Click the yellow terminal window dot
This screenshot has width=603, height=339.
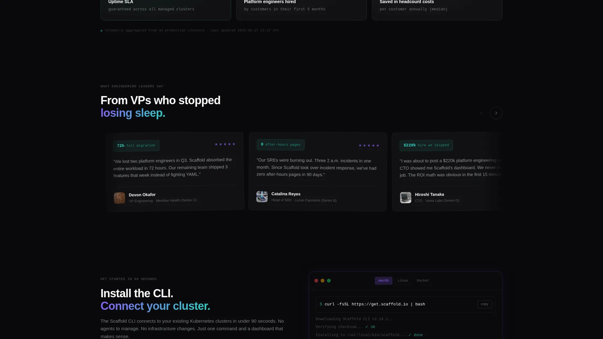(x=323, y=281)
